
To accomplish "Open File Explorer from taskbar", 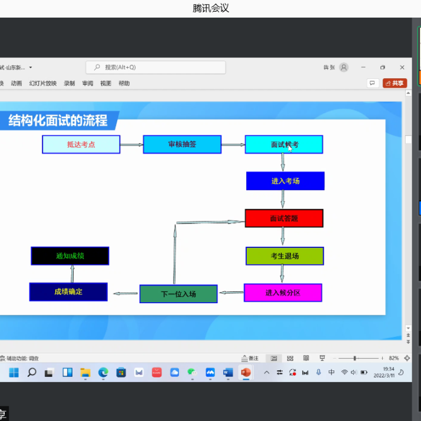I will tap(85, 372).
